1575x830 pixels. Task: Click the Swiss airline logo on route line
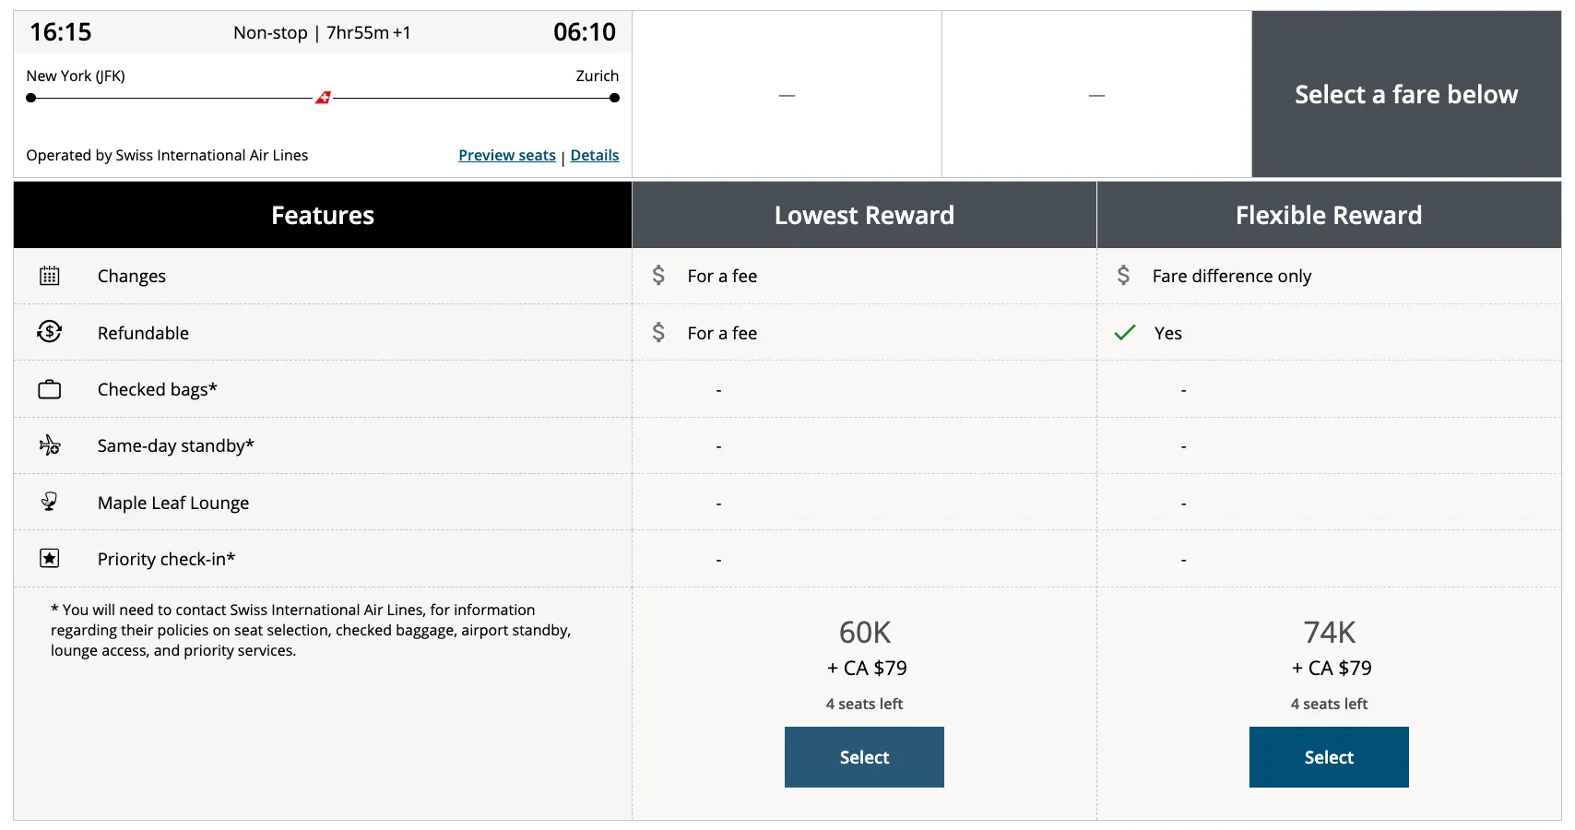[323, 98]
